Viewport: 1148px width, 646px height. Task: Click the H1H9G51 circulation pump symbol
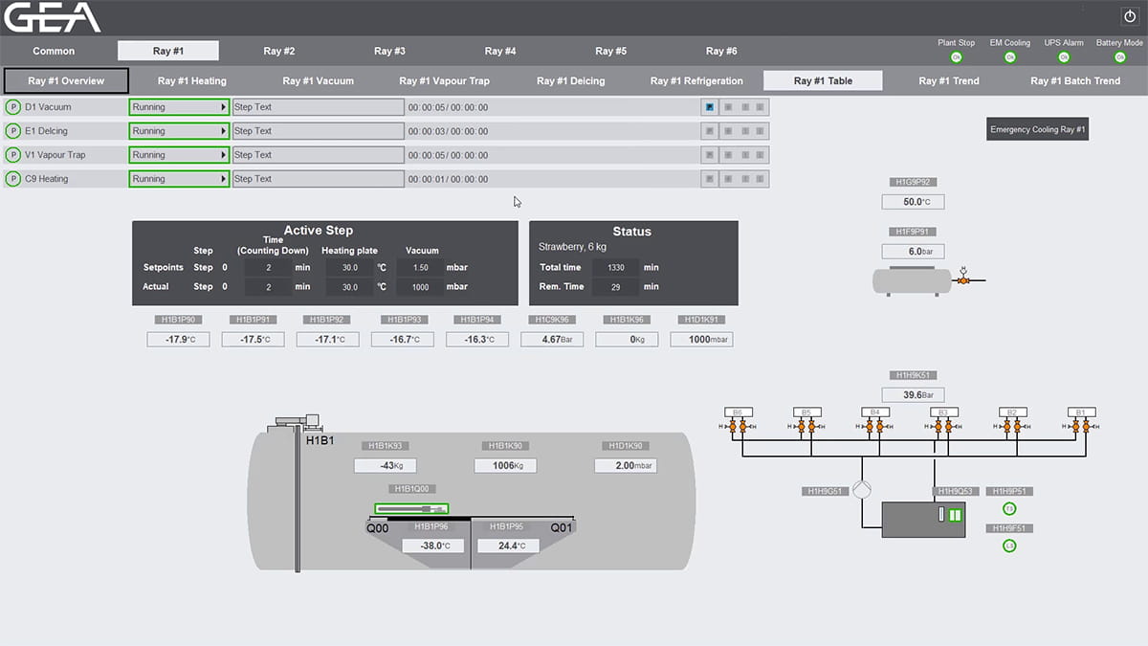coord(862,490)
